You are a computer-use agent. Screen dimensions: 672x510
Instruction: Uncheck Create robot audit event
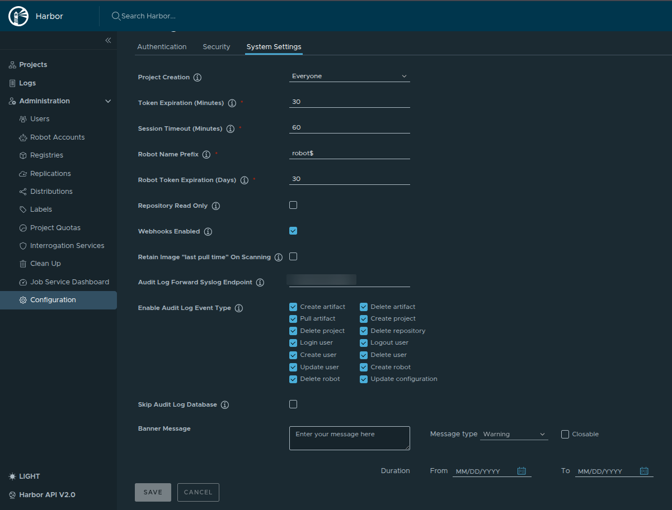pos(364,367)
